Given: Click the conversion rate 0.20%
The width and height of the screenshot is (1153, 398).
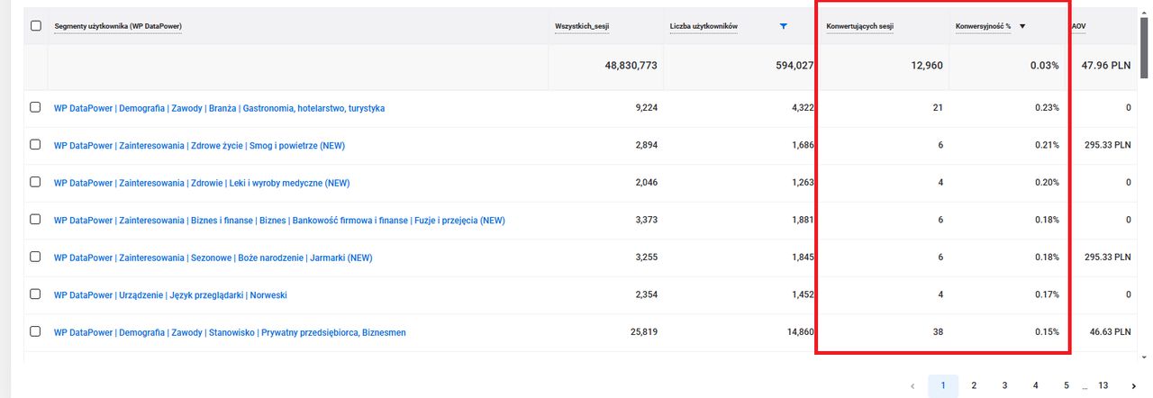Looking at the screenshot, I should click(1047, 183).
